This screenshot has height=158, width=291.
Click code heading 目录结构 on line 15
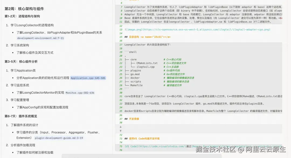pos(134,37)
